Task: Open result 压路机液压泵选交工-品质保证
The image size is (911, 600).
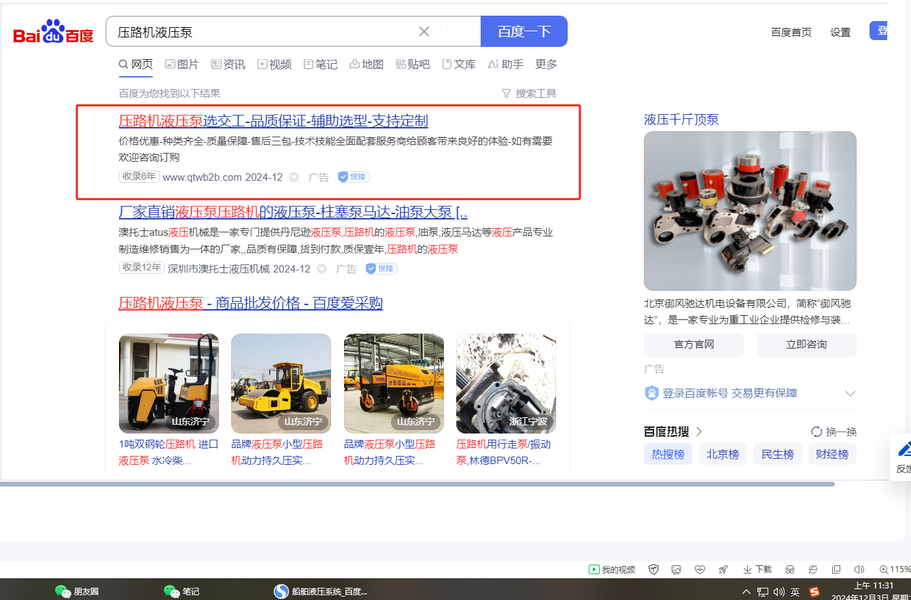Action: (x=273, y=121)
